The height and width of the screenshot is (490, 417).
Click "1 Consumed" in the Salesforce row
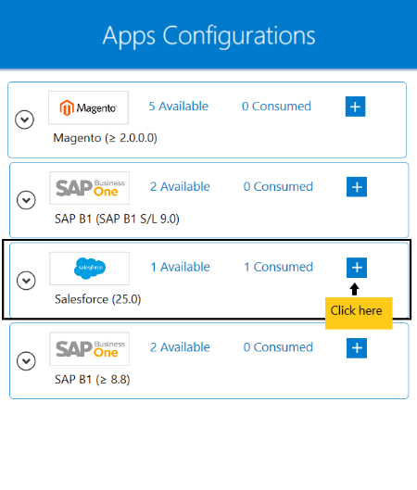[x=278, y=267]
